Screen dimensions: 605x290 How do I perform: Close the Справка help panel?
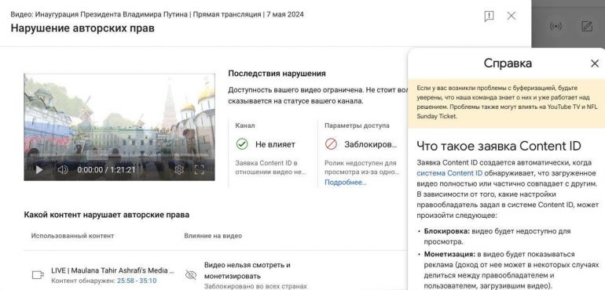coord(595,63)
